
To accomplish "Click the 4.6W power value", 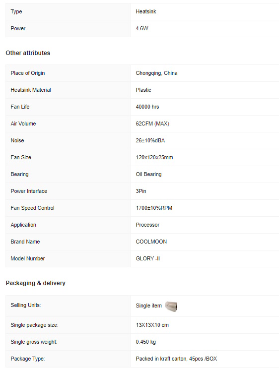I will [142, 28].
